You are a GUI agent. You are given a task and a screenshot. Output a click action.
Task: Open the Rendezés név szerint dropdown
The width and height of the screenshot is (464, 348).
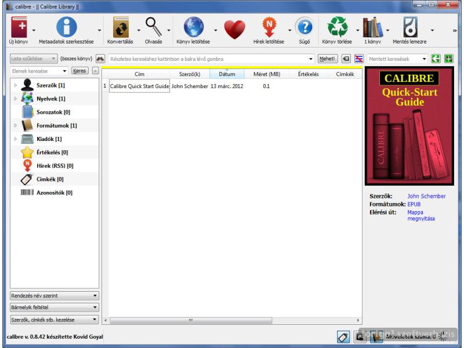[x=55, y=296]
